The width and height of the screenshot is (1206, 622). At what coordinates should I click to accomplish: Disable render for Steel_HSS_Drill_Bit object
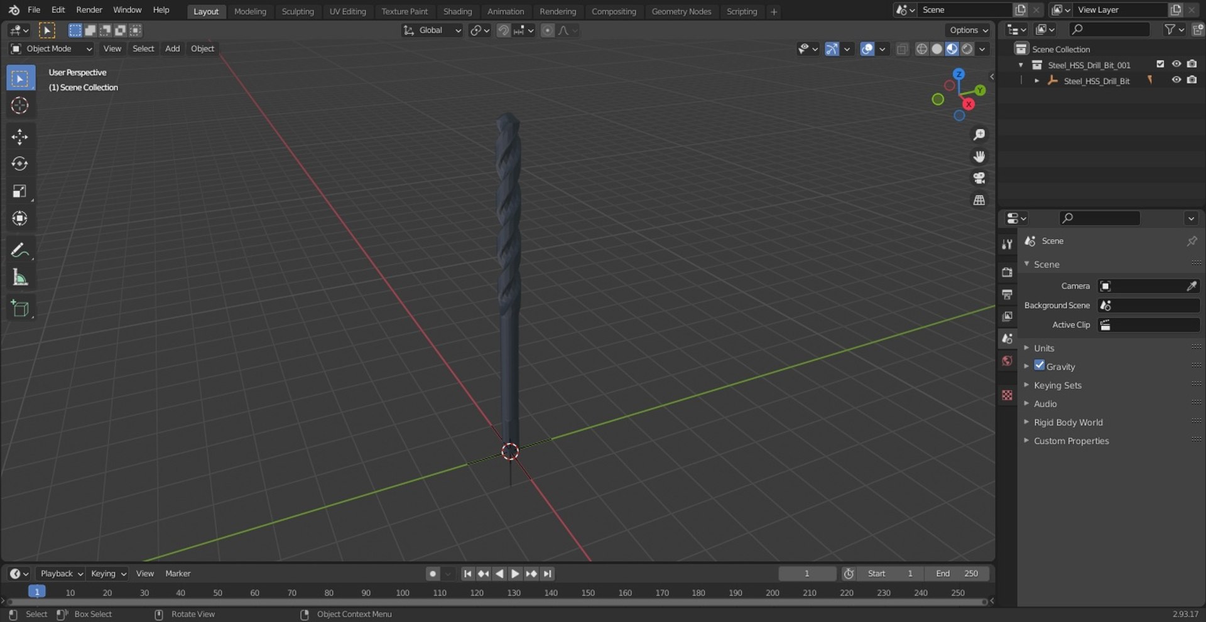1192,80
